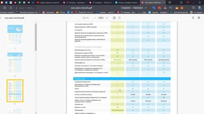Click the 100% zoom level field

pyautogui.click(x=101, y=18)
